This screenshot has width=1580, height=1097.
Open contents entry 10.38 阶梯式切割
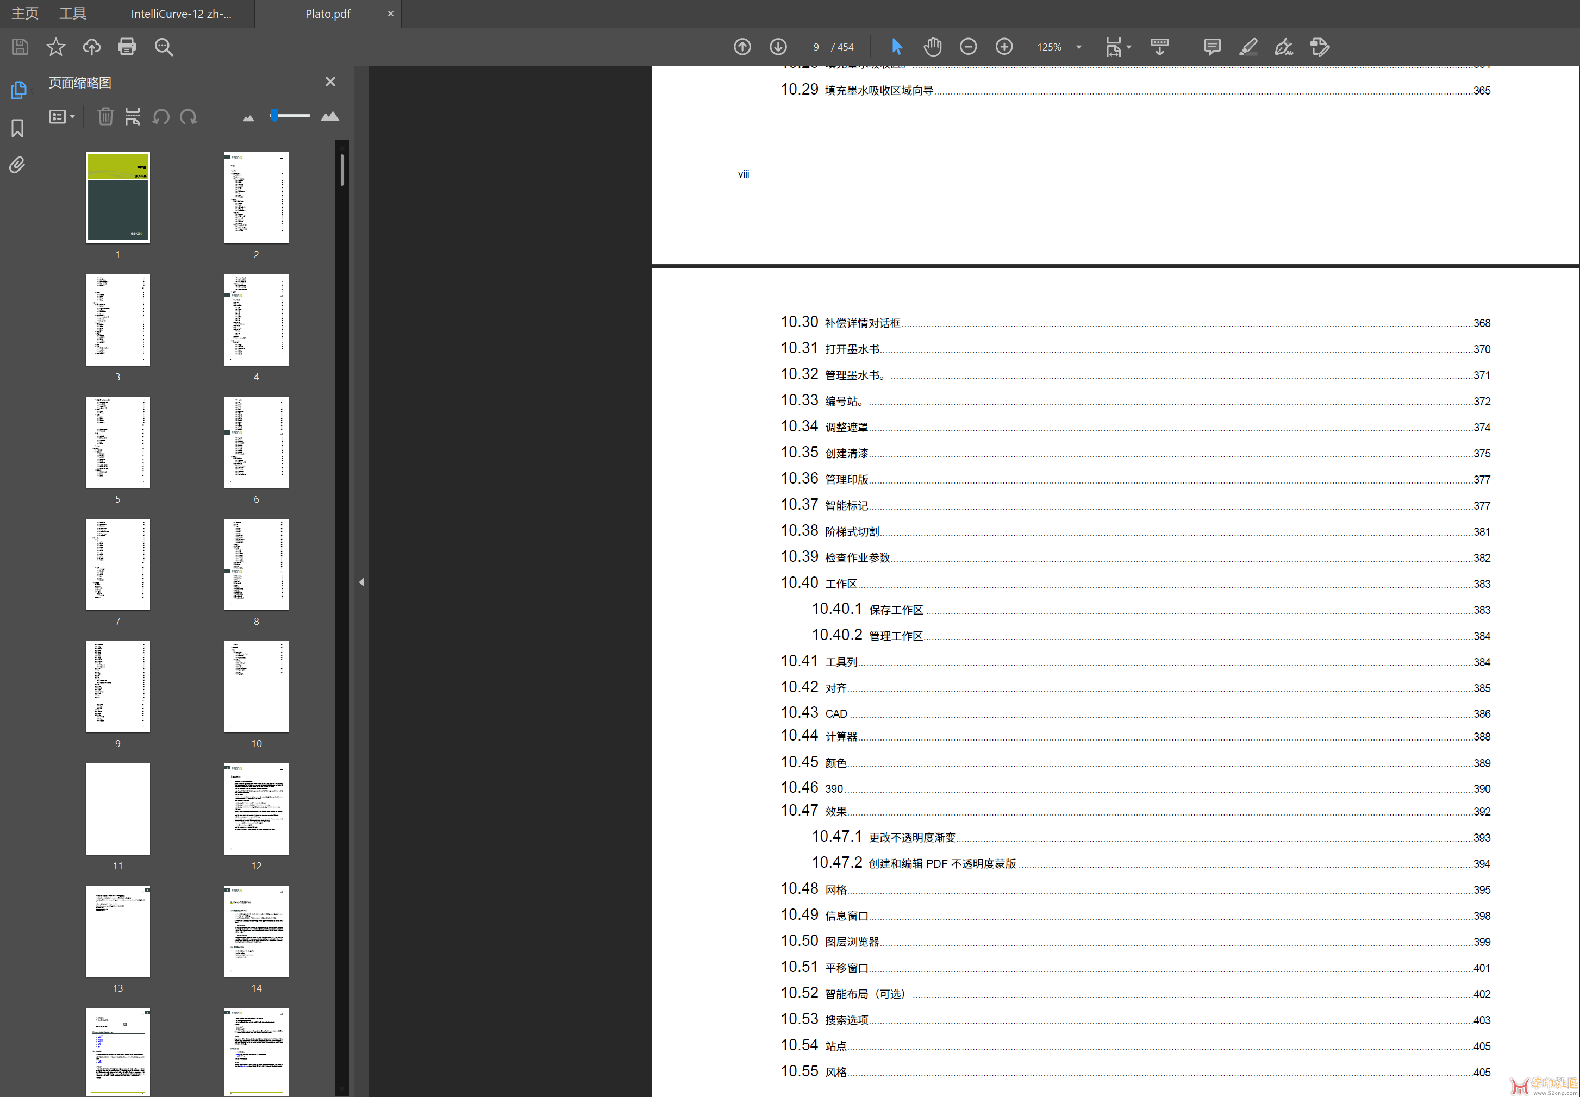coord(1135,531)
